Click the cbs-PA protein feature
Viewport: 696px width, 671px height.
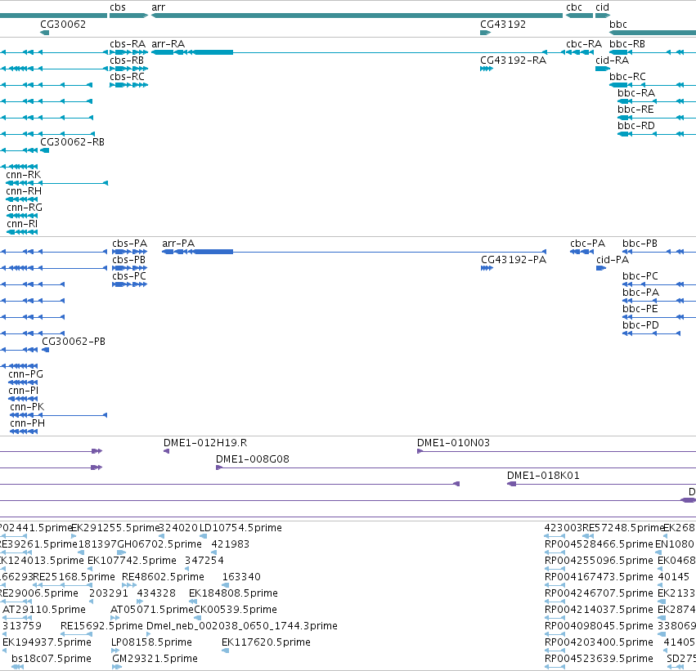click(x=129, y=252)
